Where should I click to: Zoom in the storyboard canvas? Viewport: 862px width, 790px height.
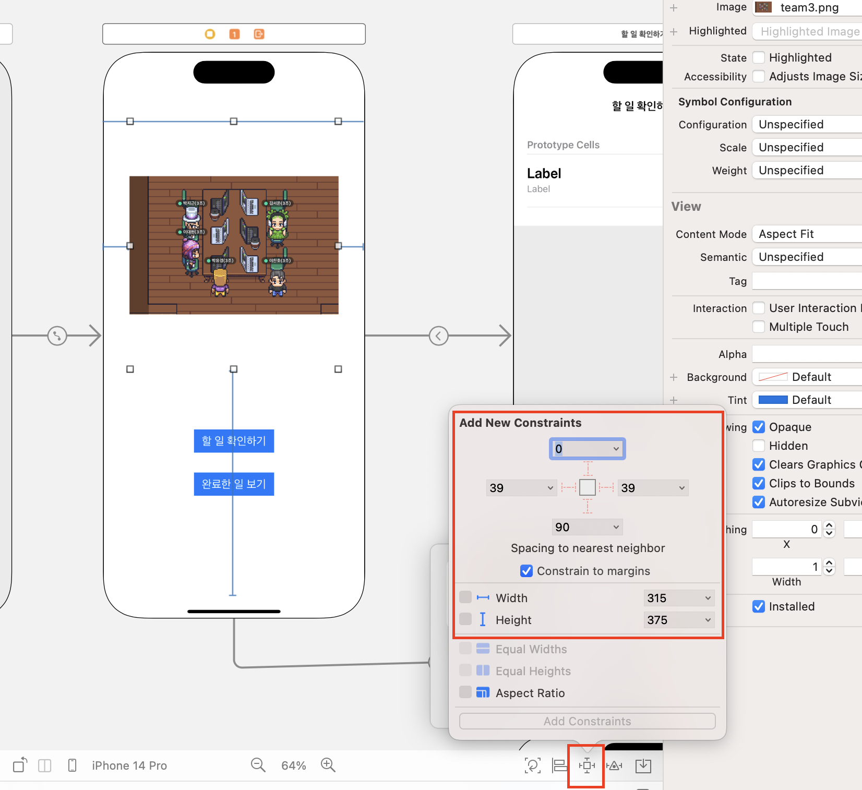[328, 765]
